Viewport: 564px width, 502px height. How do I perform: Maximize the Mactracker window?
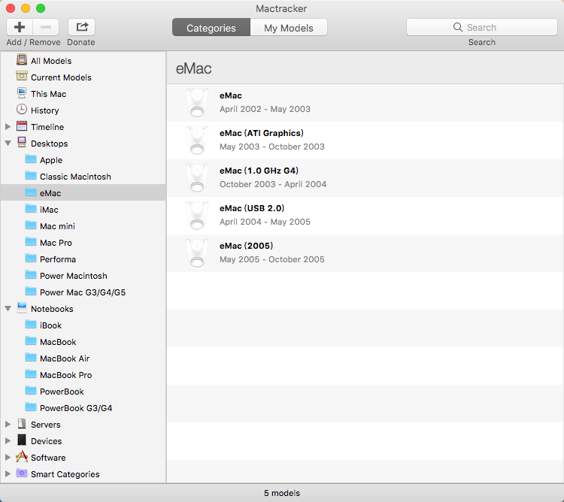(41, 8)
